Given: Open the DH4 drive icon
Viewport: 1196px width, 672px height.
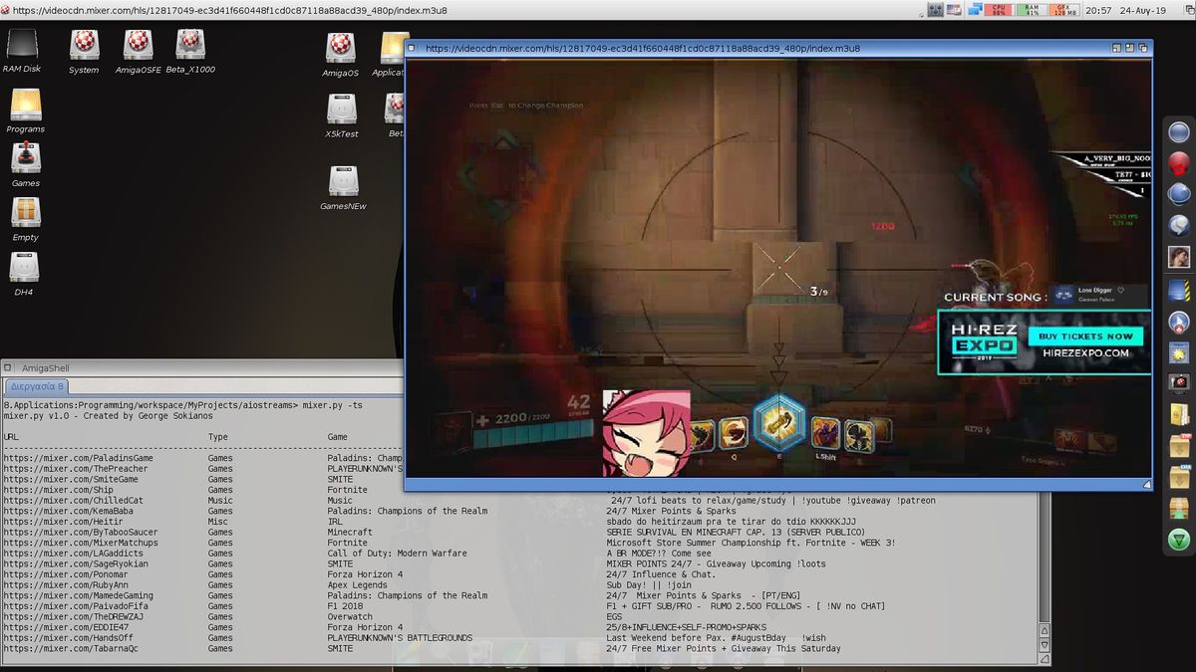Looking at the screenshot, I should point(24,268).
